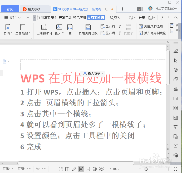Toggle eye protection mode icon
This screenshot has height=173, width=182.
tap(101, 169)
